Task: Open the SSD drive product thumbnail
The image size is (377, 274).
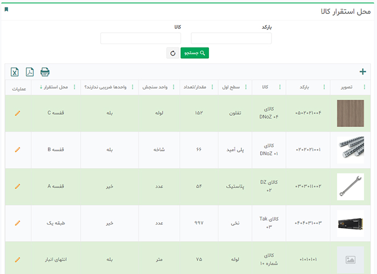Action: click(x=350, y=223)
